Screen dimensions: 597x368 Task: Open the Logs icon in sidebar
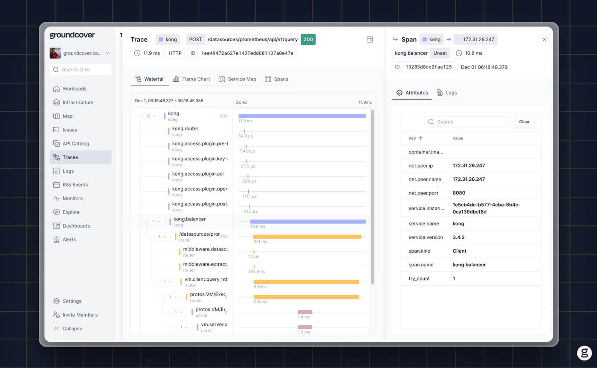pos(56,171)
